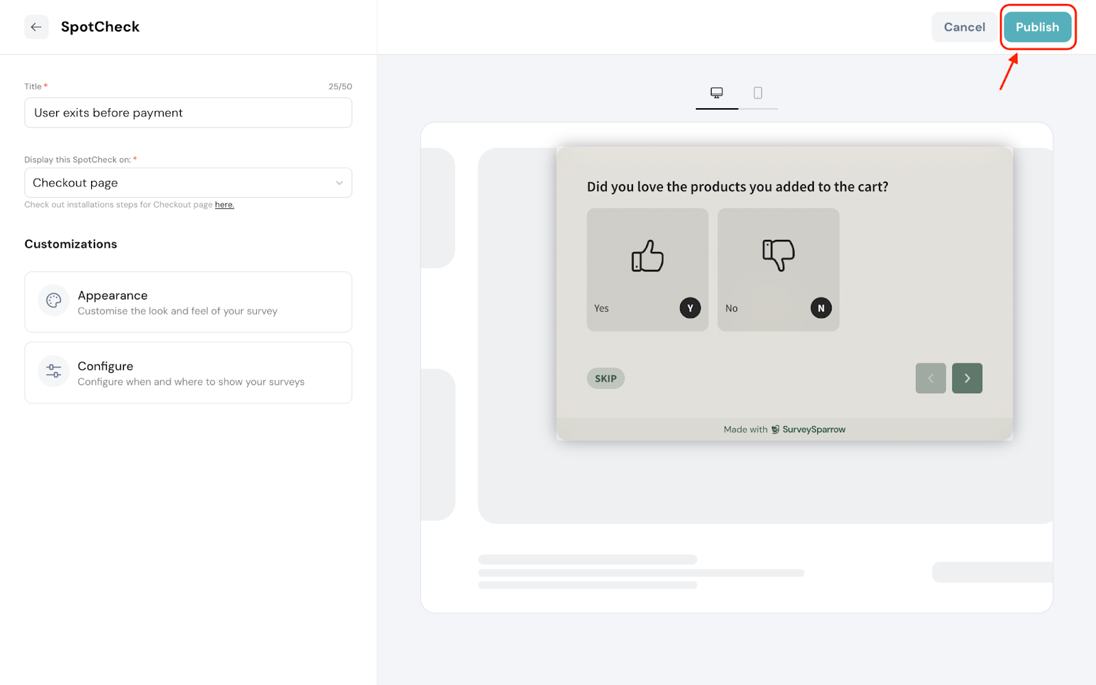Switch to desktop preview icon
Image resolution: width=1096 pixels, height=685 pixels.
(717, 92)
